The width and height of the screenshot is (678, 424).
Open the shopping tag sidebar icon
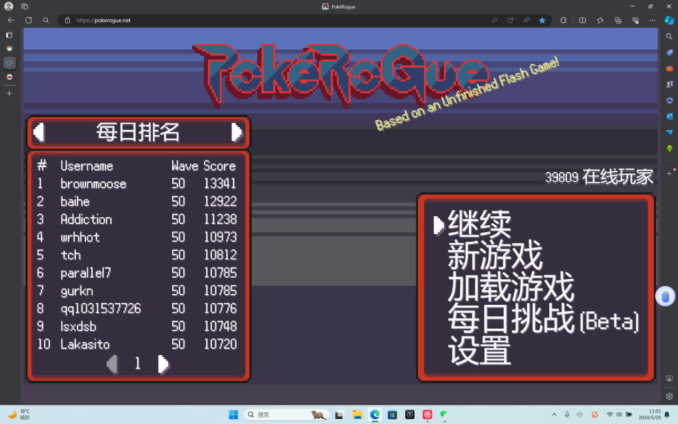(670, 52)
